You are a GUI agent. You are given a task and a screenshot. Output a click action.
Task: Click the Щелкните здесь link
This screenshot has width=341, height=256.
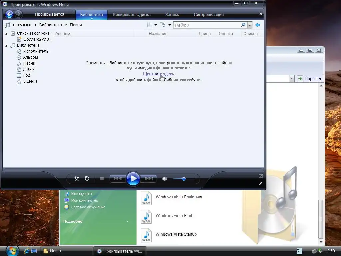click(x=159, y=74)
